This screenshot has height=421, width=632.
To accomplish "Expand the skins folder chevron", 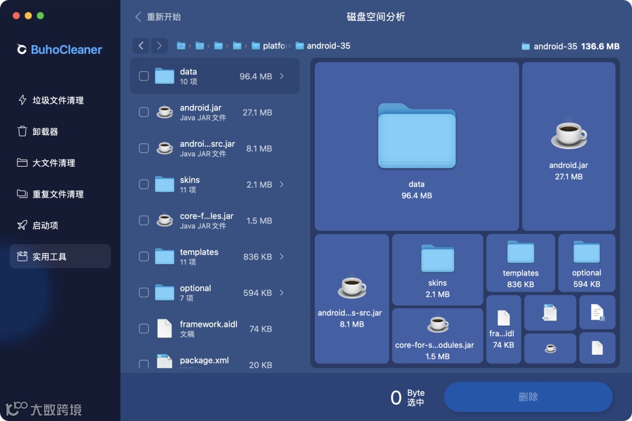I will [281, 184].
